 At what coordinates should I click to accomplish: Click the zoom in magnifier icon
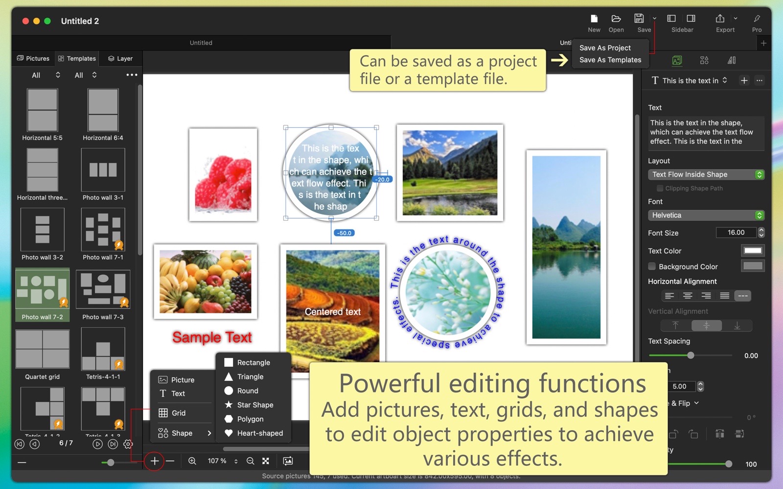click(192, 461)
